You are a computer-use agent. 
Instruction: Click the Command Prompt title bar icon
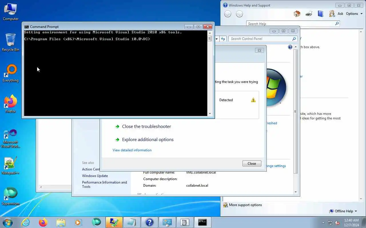27,27
